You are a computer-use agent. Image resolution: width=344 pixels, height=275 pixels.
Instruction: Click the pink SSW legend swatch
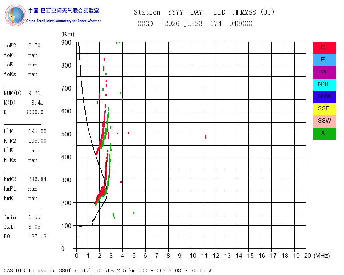(x=325, y=121)
